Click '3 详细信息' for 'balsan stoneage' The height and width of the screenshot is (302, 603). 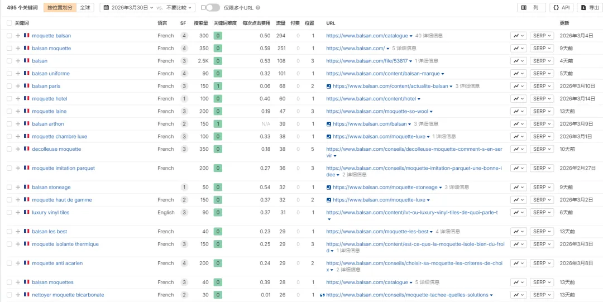coord(457,188)
